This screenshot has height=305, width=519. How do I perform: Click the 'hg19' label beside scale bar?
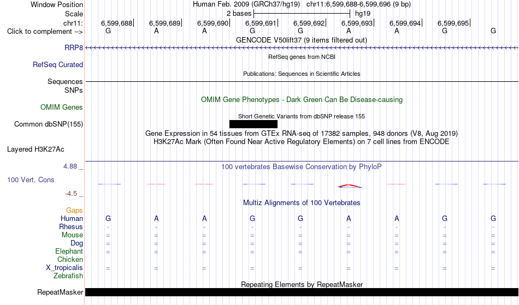click(x=363, y=14)
